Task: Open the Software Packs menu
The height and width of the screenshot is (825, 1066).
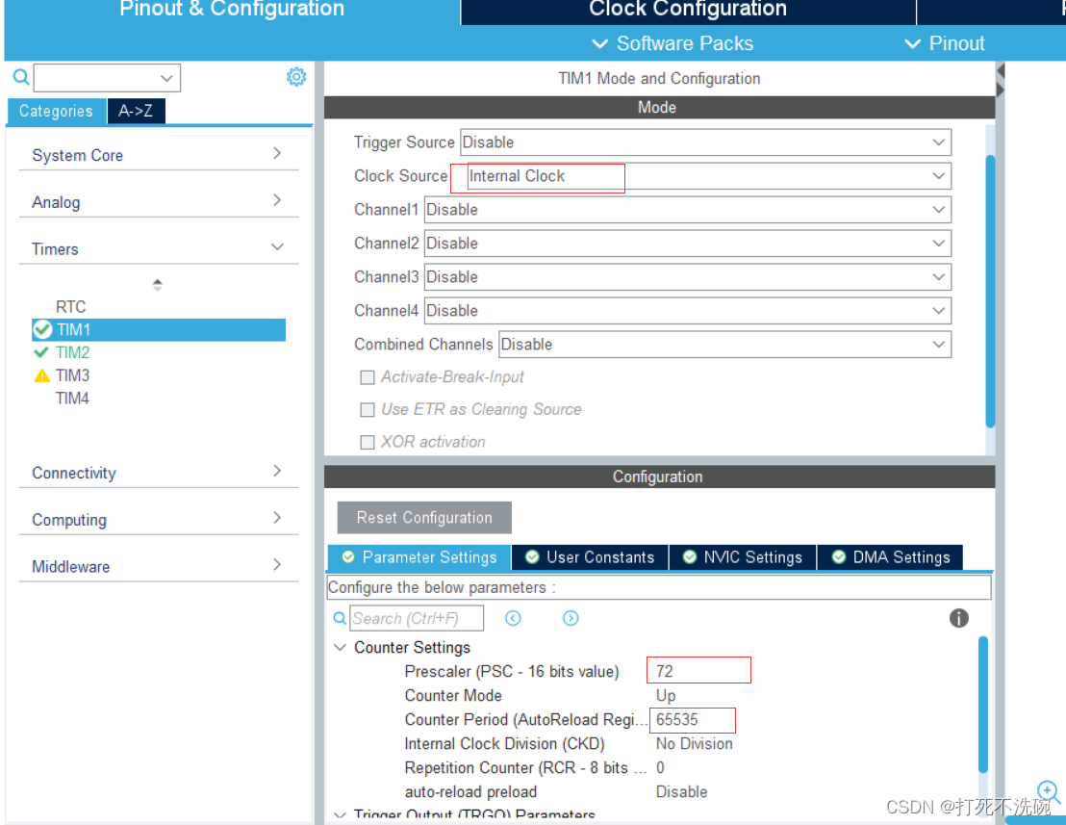Action: click(673, 43)
